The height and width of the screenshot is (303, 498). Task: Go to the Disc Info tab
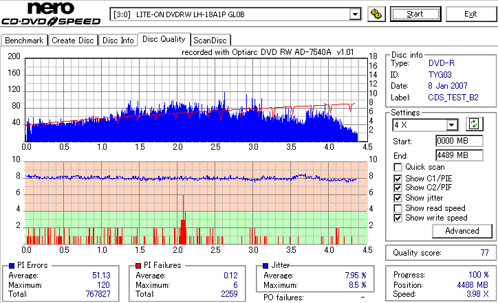click(118, 41)
